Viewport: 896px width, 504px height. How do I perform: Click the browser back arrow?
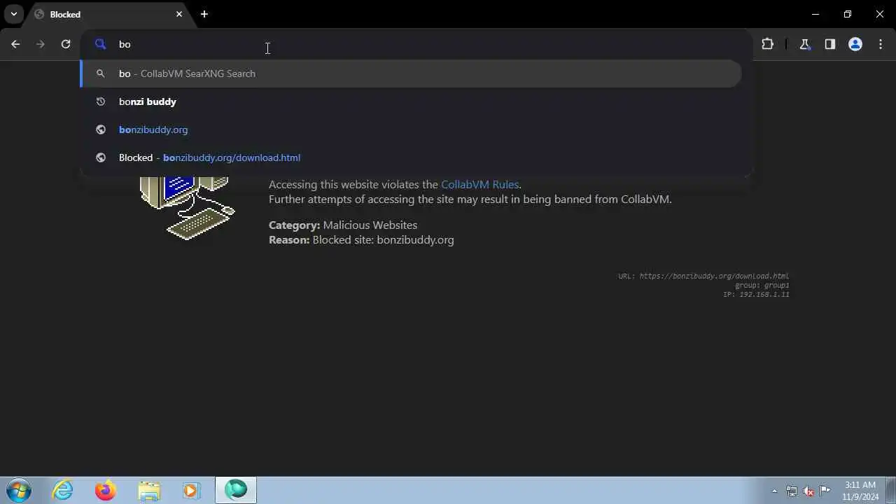point(15,44)
